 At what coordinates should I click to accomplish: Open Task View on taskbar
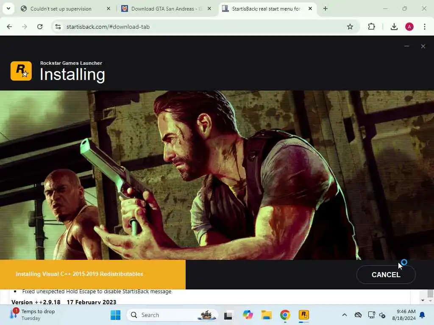click(228, 315)
